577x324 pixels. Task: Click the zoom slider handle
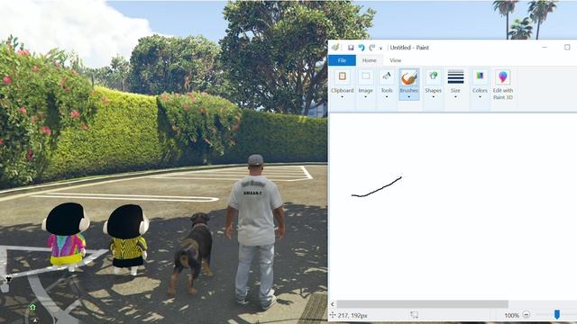(x=557, y=314)
